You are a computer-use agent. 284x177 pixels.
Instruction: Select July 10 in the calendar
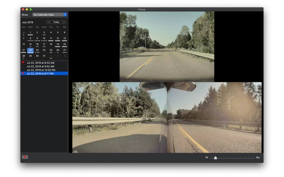pos(44,38)
